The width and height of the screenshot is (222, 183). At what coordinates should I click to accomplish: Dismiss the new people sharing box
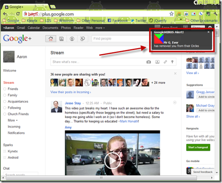click(x=175, y=74)
